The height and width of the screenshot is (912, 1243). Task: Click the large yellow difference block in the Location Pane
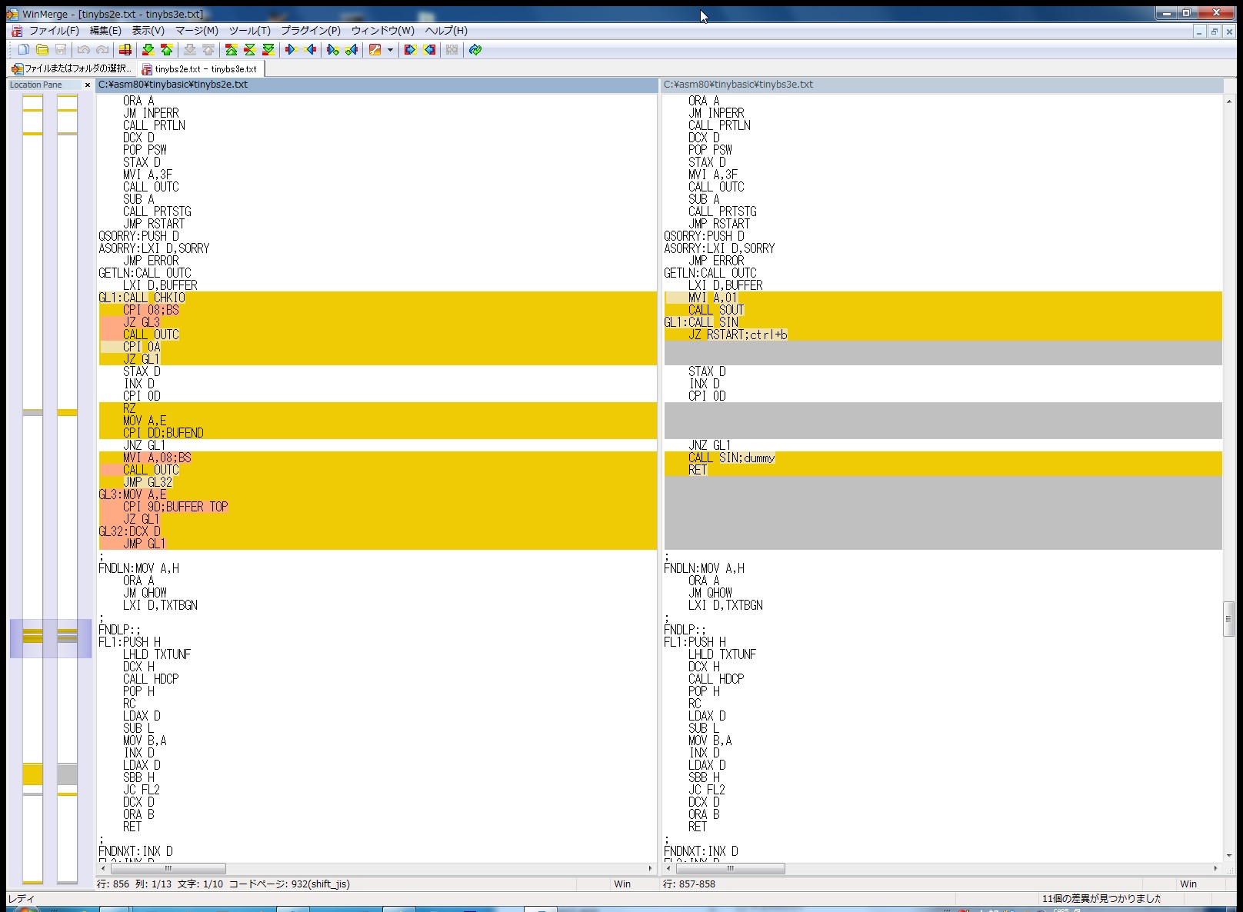click(32, 774)
